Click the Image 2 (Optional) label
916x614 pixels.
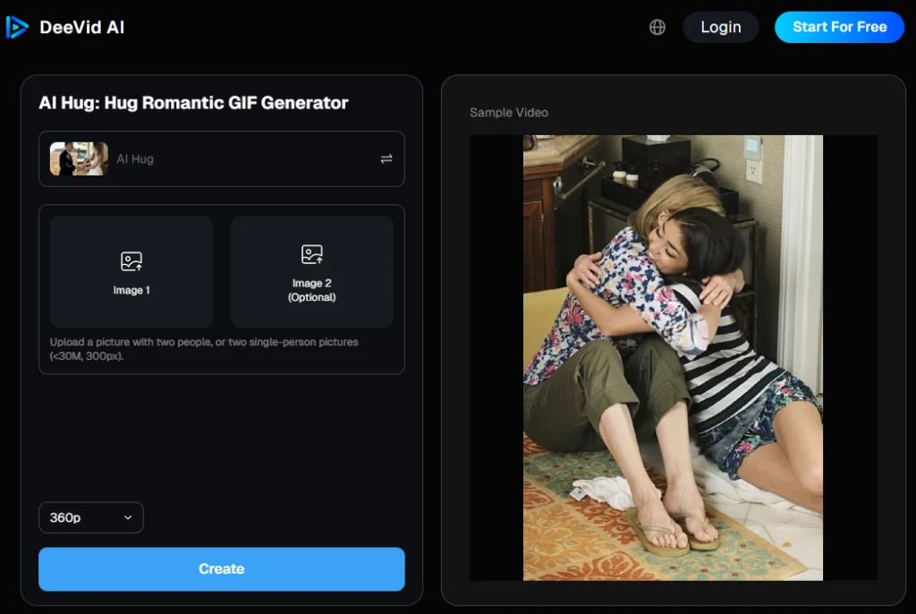pos(312,290)
